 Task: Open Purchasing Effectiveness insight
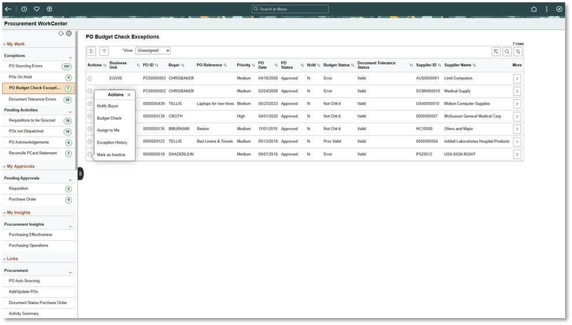30,235
